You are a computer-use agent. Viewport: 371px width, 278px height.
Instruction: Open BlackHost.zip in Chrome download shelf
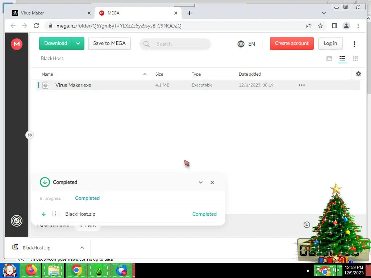tap(37, 248)
